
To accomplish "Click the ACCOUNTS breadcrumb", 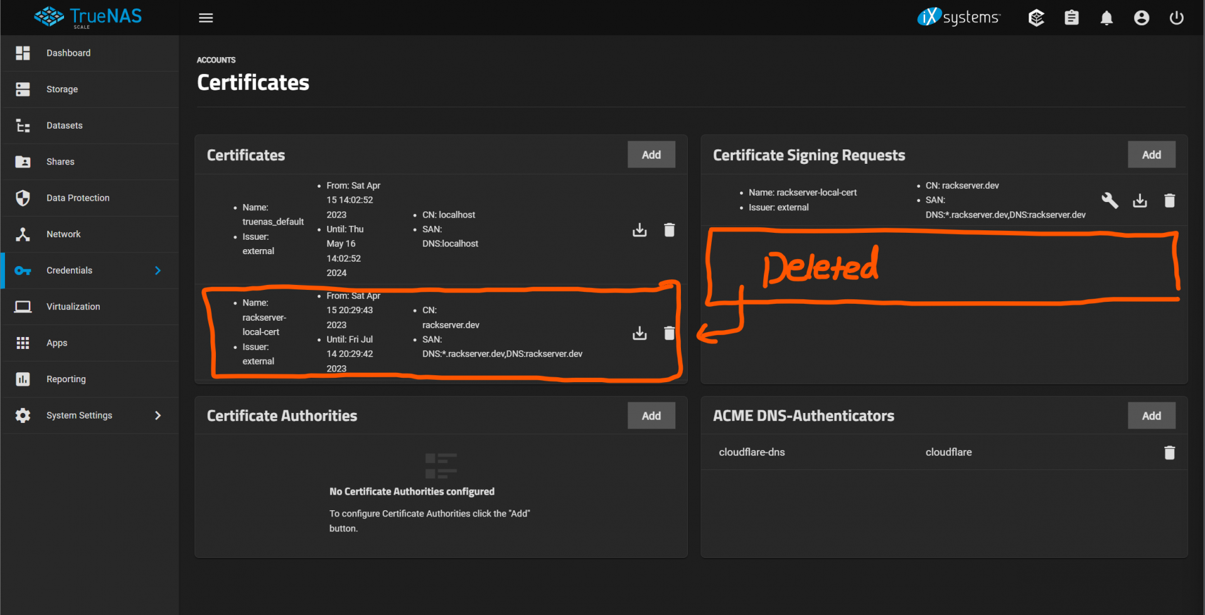I will click(x=216, y=60).
